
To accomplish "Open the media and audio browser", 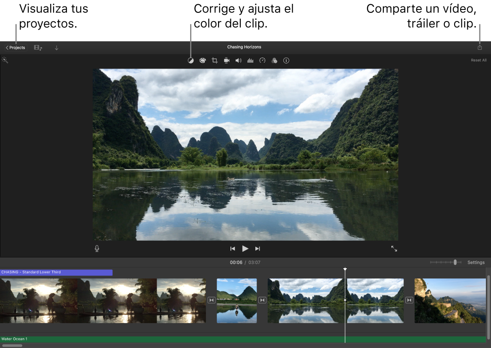I will [x=38, y=47].
